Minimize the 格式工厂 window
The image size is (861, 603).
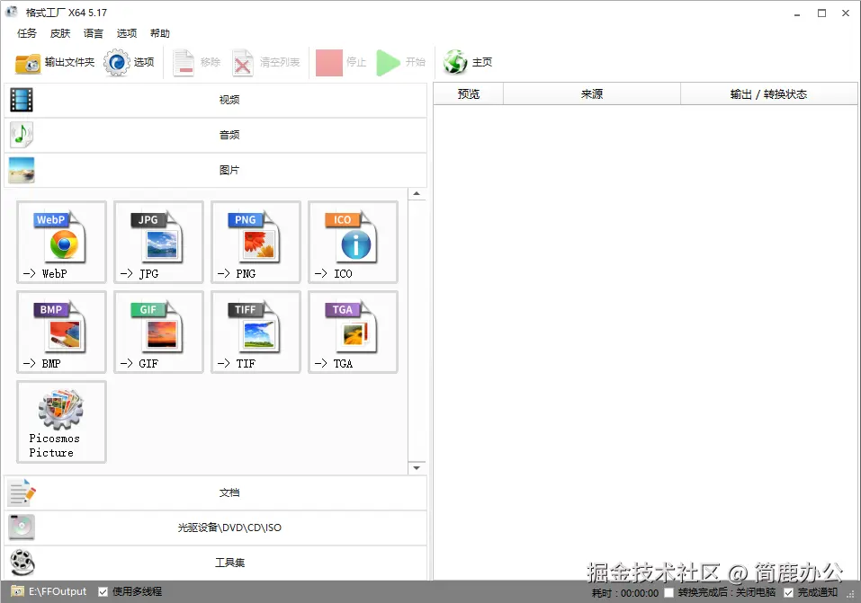tap(797, 13)
